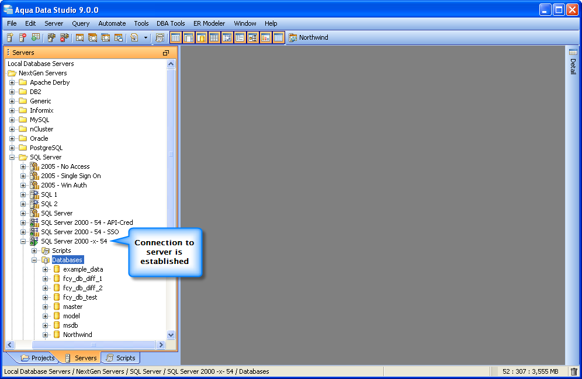
Task: Click the master database cylinder icon
Action: (x=57, y=307)
